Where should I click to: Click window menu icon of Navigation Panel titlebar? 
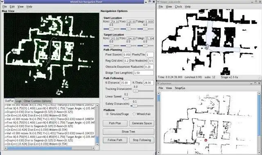pos(2,2)
